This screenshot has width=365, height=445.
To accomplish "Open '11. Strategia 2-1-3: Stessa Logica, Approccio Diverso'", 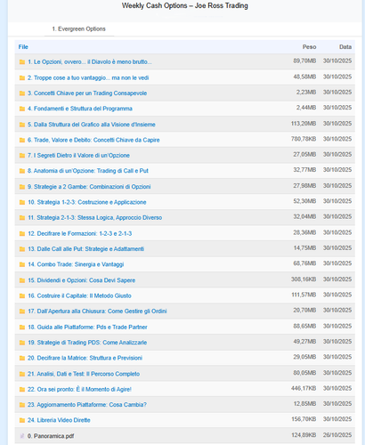I will click(x=95, y=218).
